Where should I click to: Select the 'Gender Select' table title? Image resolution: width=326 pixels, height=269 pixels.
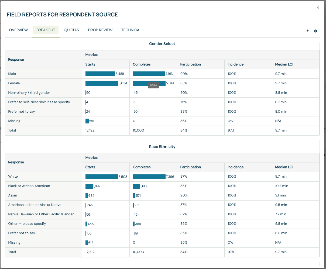(162, 44)
